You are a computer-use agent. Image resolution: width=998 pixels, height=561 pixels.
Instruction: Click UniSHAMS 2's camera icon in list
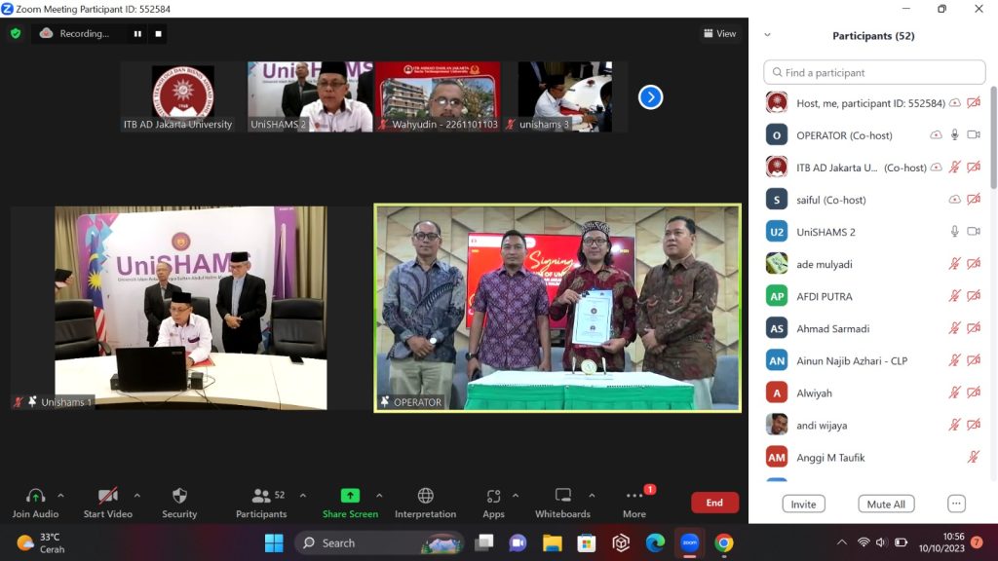(x=974, y=232)
